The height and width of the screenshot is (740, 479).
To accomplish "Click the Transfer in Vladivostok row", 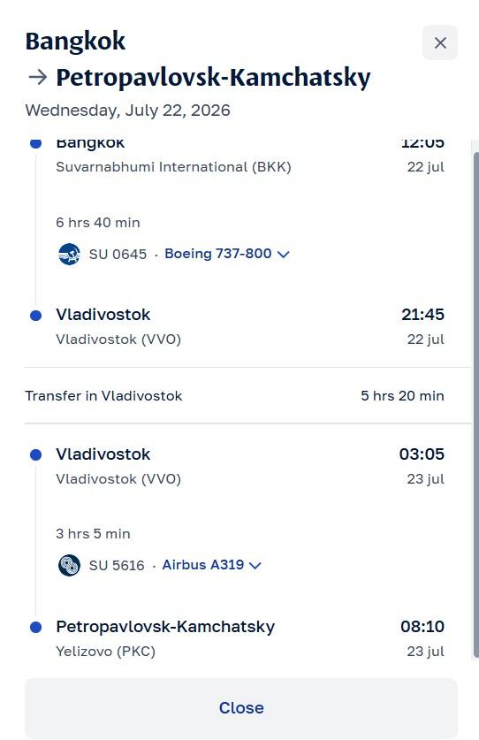I will tap(234, 395).
